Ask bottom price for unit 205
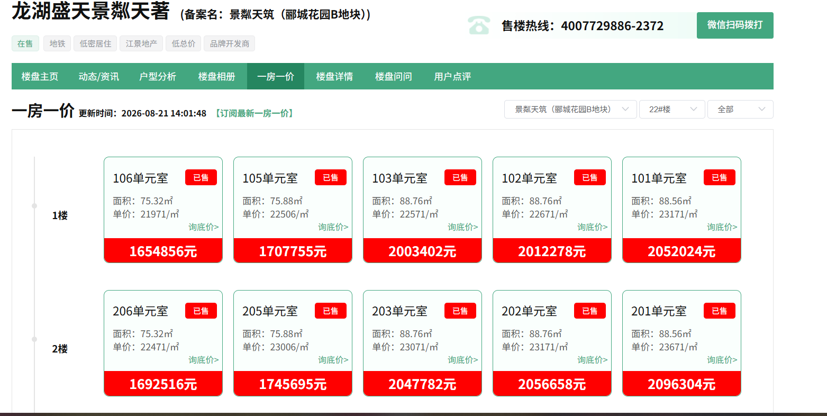The image size is (827, 416). (333, 360)
